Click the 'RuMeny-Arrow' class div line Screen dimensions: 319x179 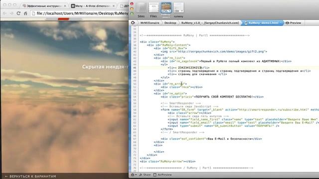pos(167,161)
